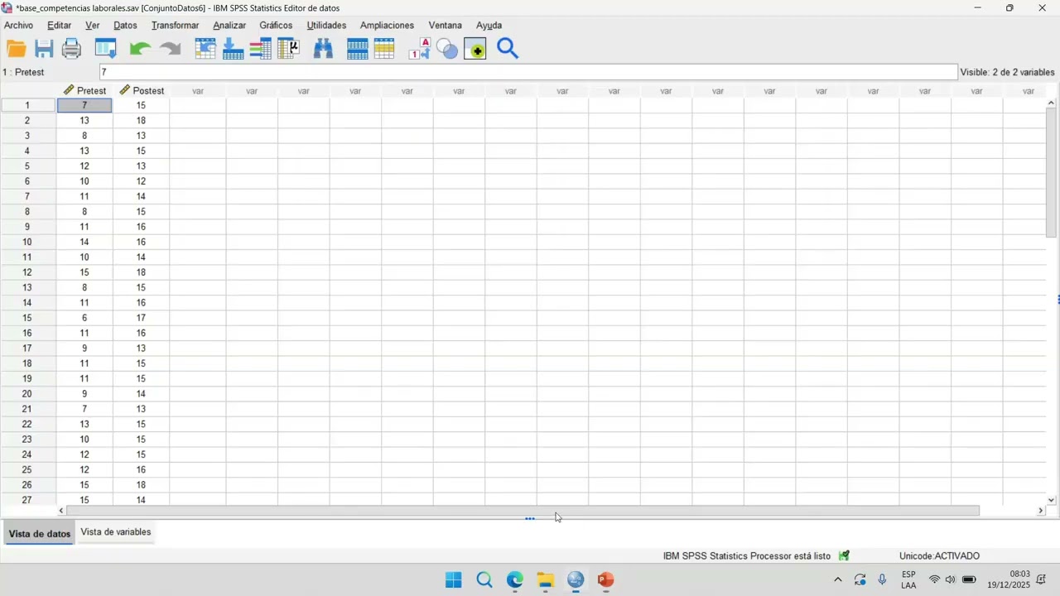1060x596 pixels.
Task: Recall recently used dialogs icon
Action: point(105,49)
